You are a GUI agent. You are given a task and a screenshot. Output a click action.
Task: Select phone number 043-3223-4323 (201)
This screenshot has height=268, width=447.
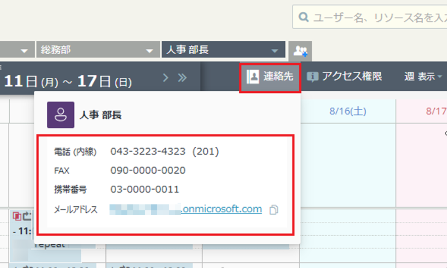[165, 151]
